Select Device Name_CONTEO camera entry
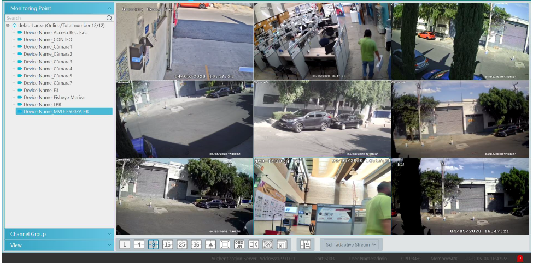 tap(48, 40)
